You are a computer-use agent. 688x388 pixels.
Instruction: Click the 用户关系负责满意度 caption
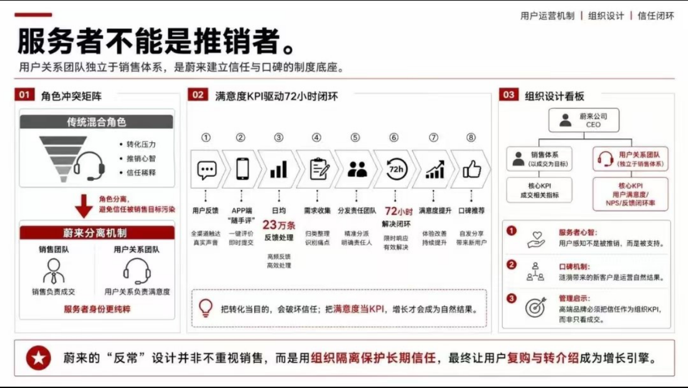[x=137, y=292]
